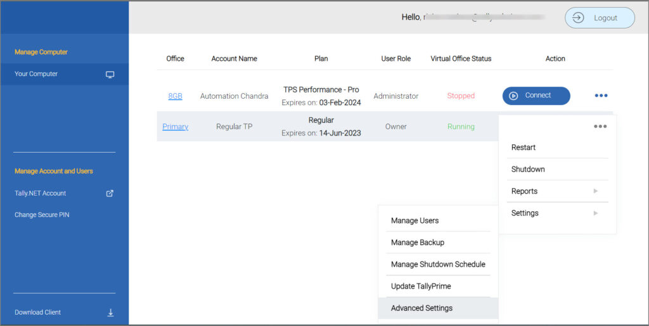This screenshot has height=326, width=649.
Task: Click the Office column header
Action: (x=175, y=59)
